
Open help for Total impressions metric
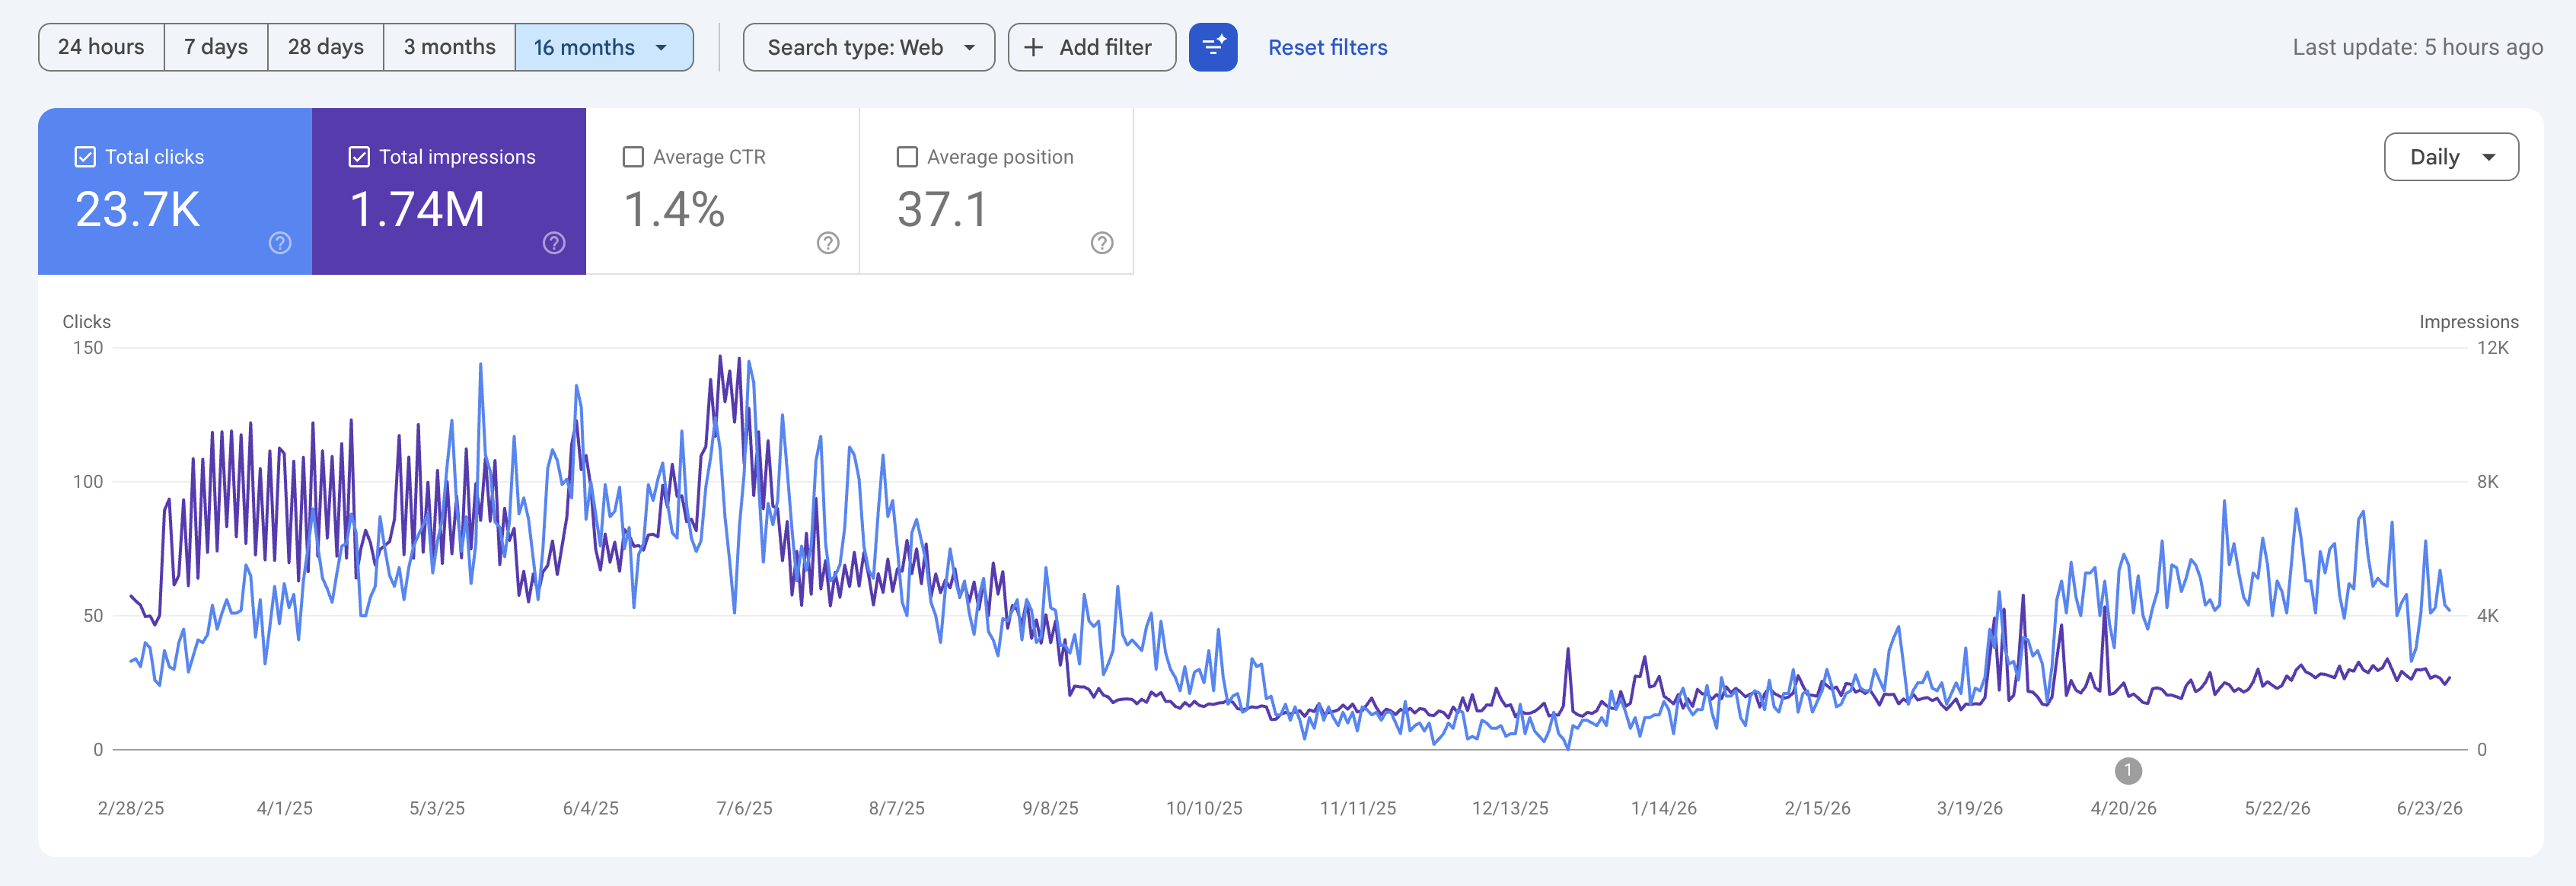(x=554, y=243)
